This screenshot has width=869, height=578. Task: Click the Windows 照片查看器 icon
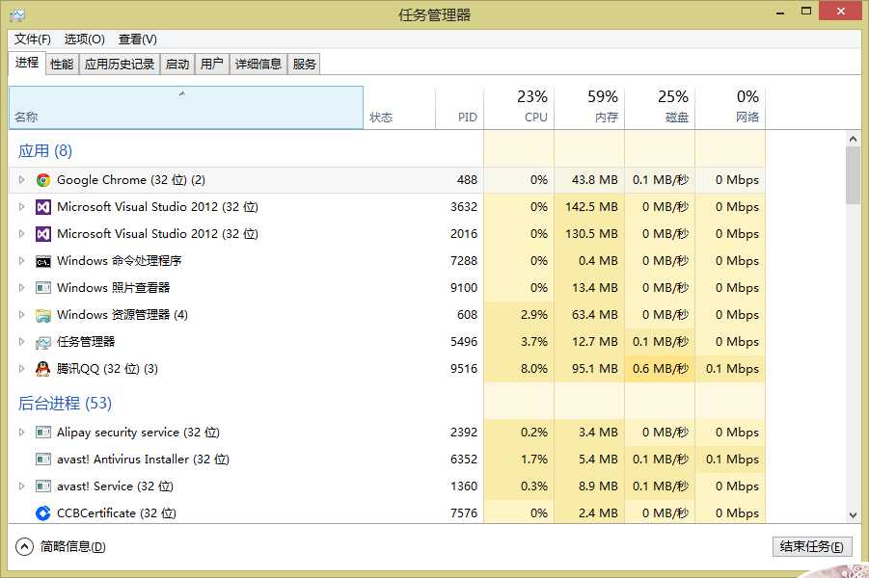coord(42,287)
